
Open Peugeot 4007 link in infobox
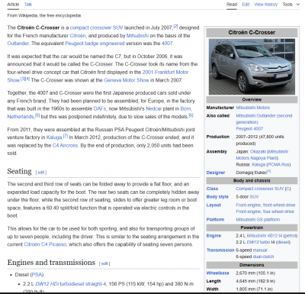pyautogui.click(x=249, y=129)
